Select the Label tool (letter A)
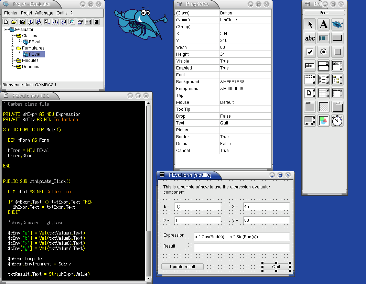 pyautogui.click(x=323, y=24)
